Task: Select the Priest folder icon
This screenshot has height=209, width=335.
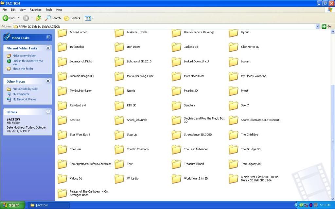Action: click(x=233, y=91)
